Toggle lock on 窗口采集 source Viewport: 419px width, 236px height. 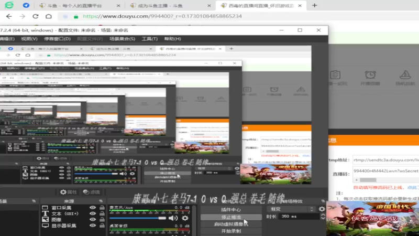pos(102,207)
